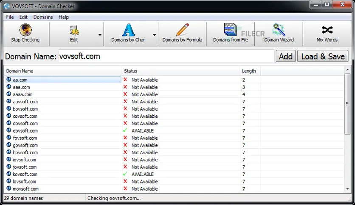Click the Edit gear toolbar icon
This screenshot has width=355, height=205.
click(x=74, y=30)
